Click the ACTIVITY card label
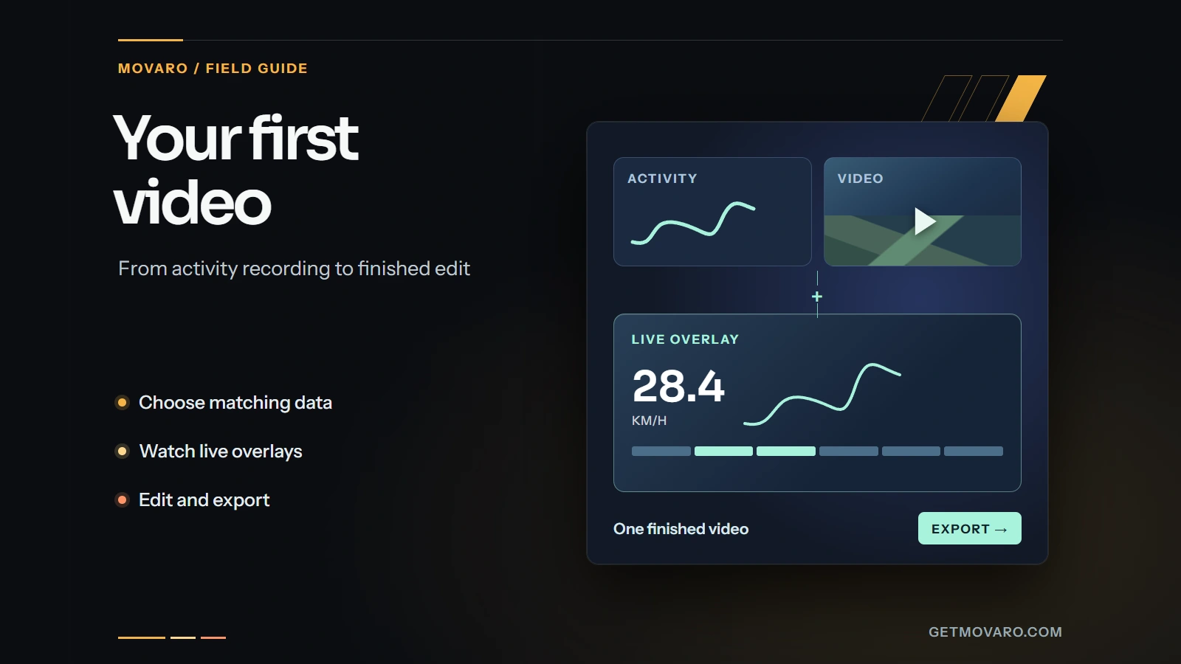The image size is (1181, 664). coord(662,179)
